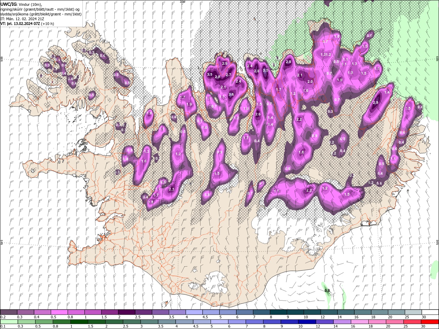Click the '20W' longitude label
Image resolution: width=439 pixels, height=329 pixels.
point(182,2)
